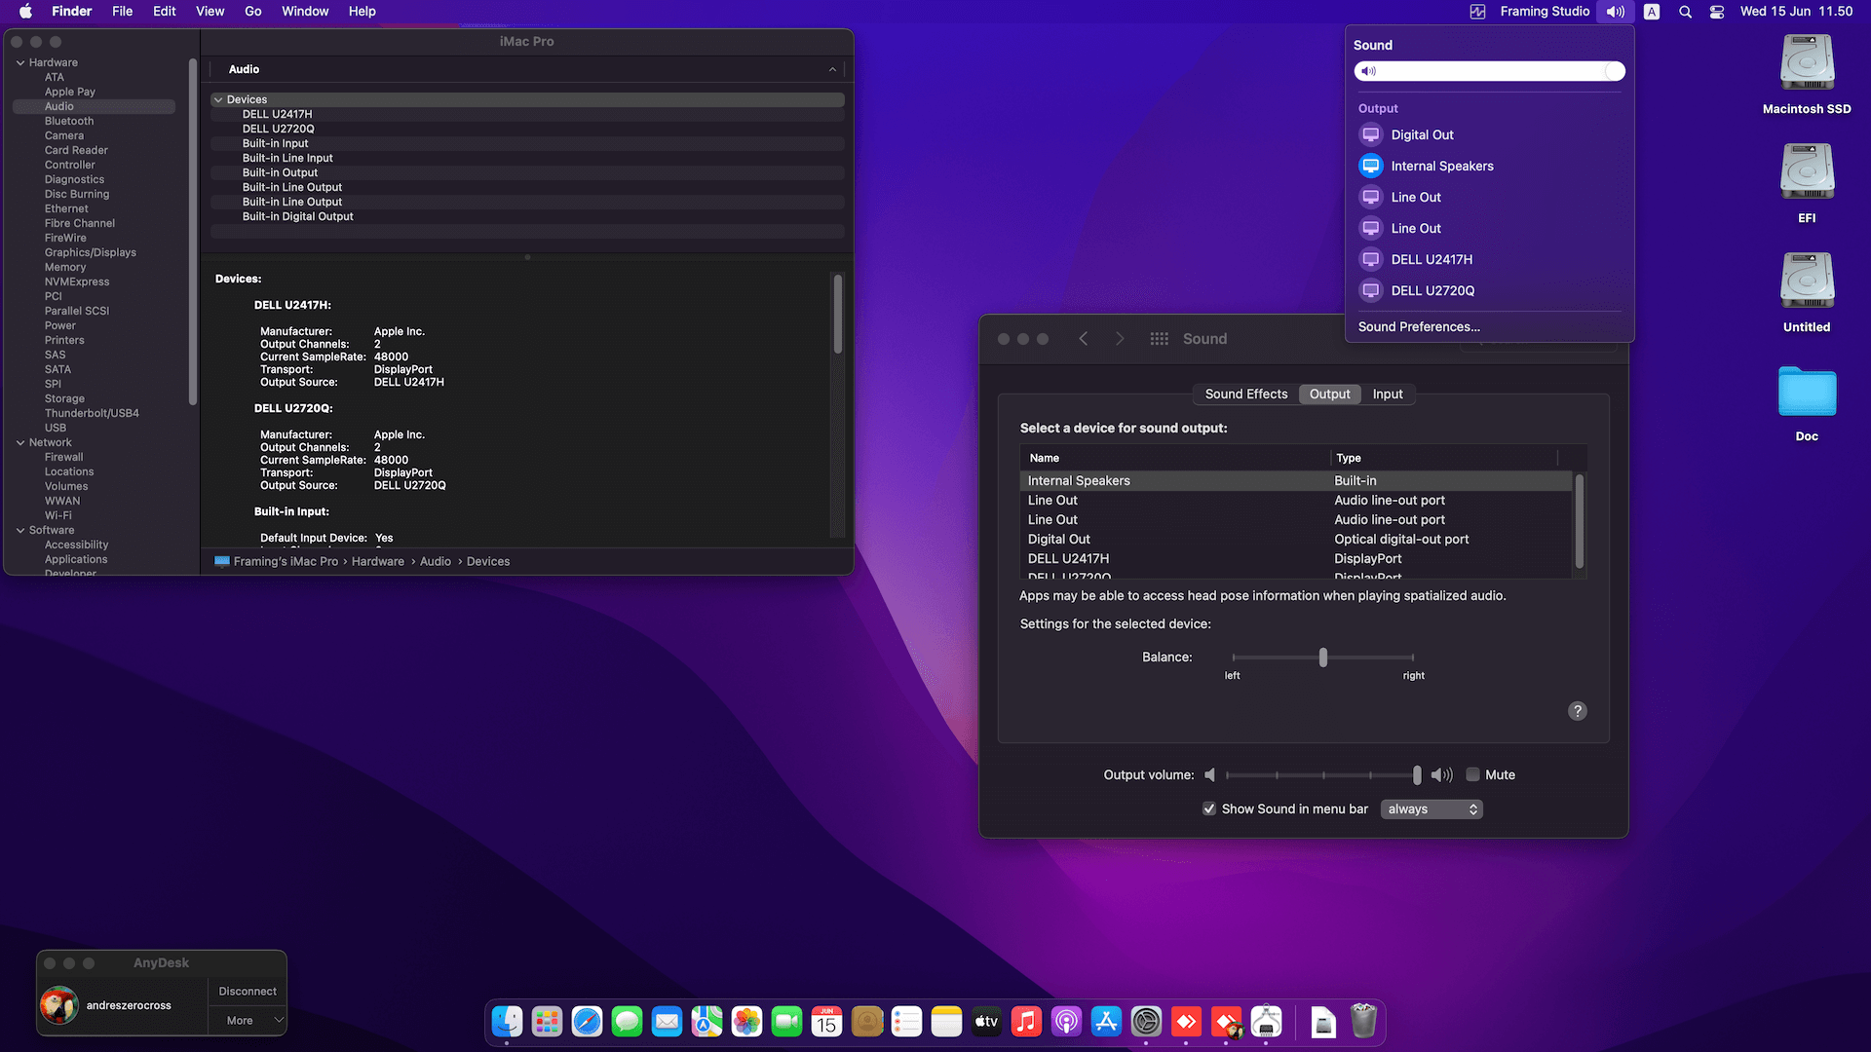The height and width of the screenshot is (1052, 1871).
Task: Open System Preferences in Dock
Action: pos(1146,1021)
